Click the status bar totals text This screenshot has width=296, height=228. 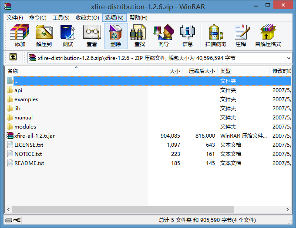(x=207, y=220)
